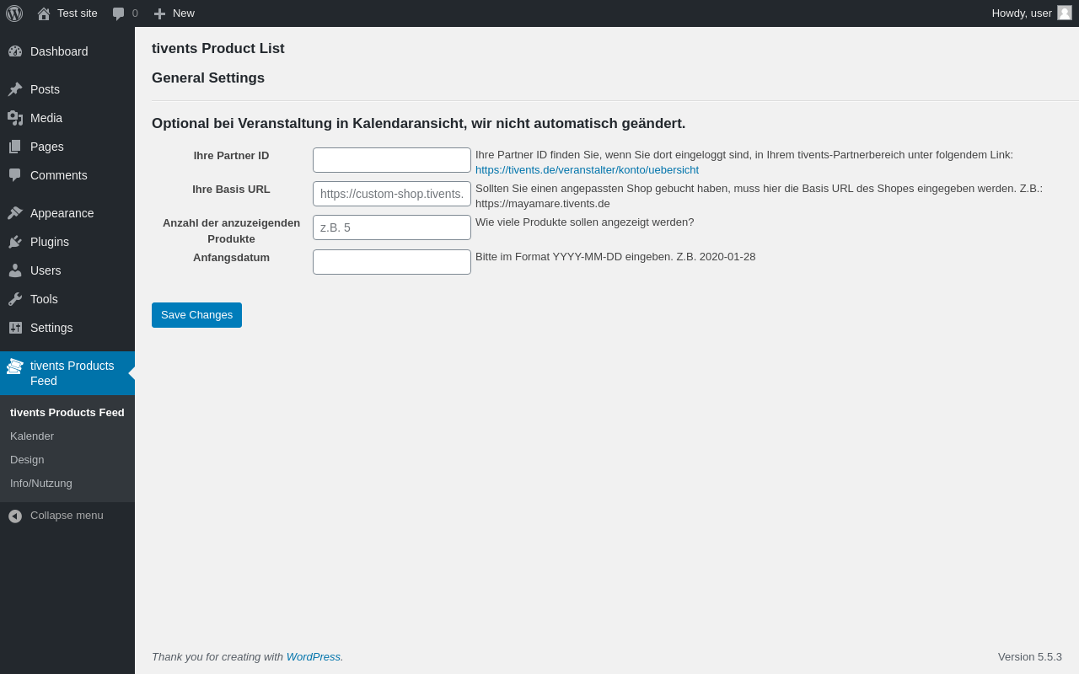Click the Pages document icon
This screenshot has width=1079, height=674.
[x=15, y=147]
